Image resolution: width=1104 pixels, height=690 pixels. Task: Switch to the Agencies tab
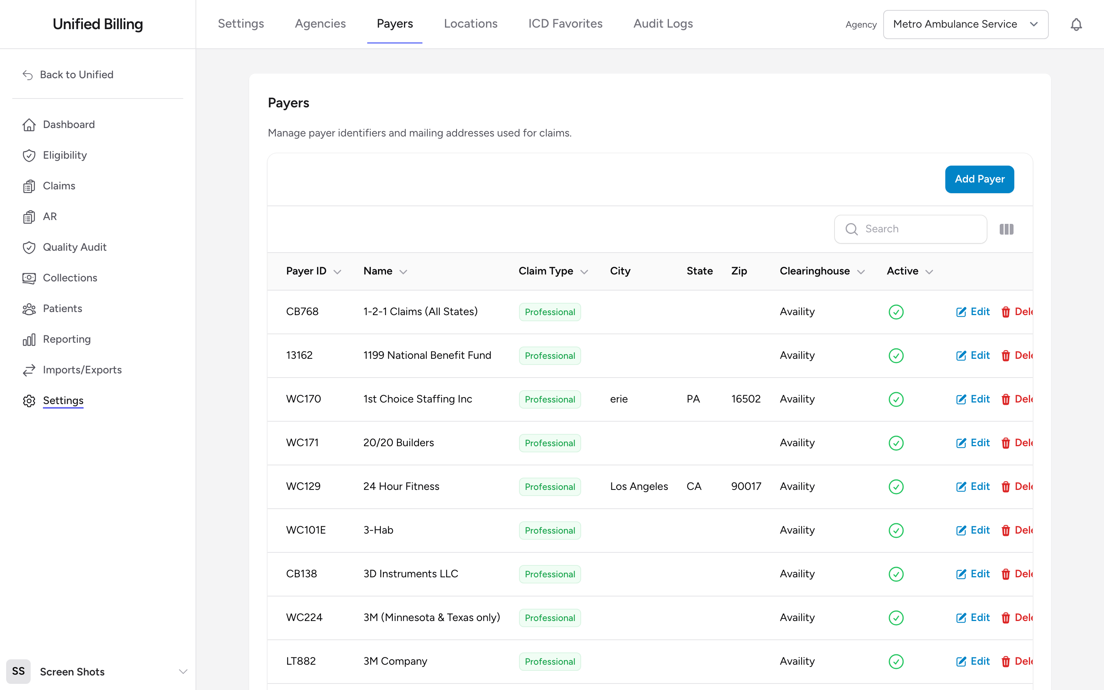[320, 24]
